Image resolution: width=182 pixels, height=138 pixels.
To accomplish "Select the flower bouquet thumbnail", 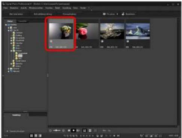I will tap(61, 31).
